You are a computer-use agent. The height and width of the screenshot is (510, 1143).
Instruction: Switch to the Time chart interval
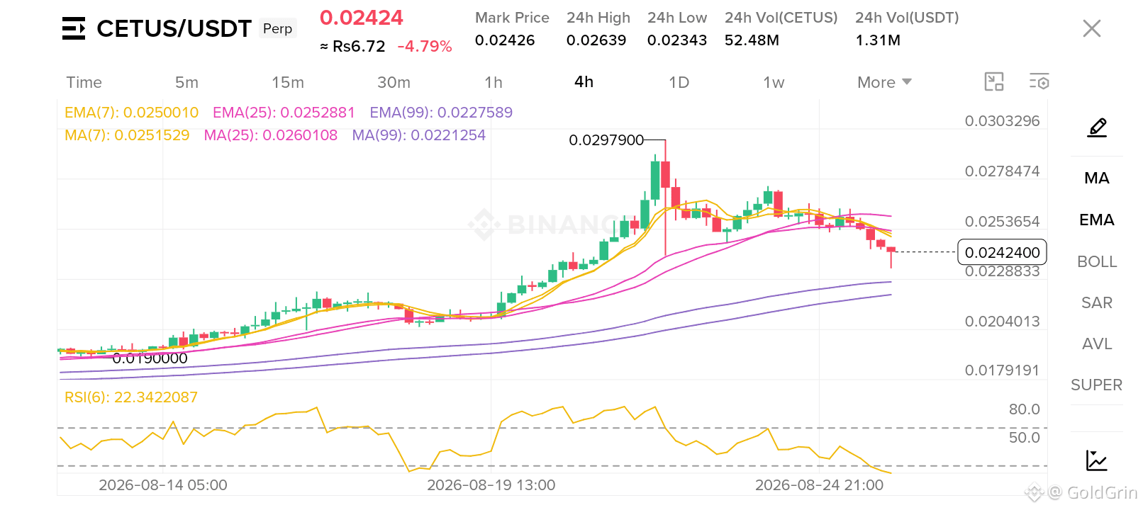tap(84, 82)
